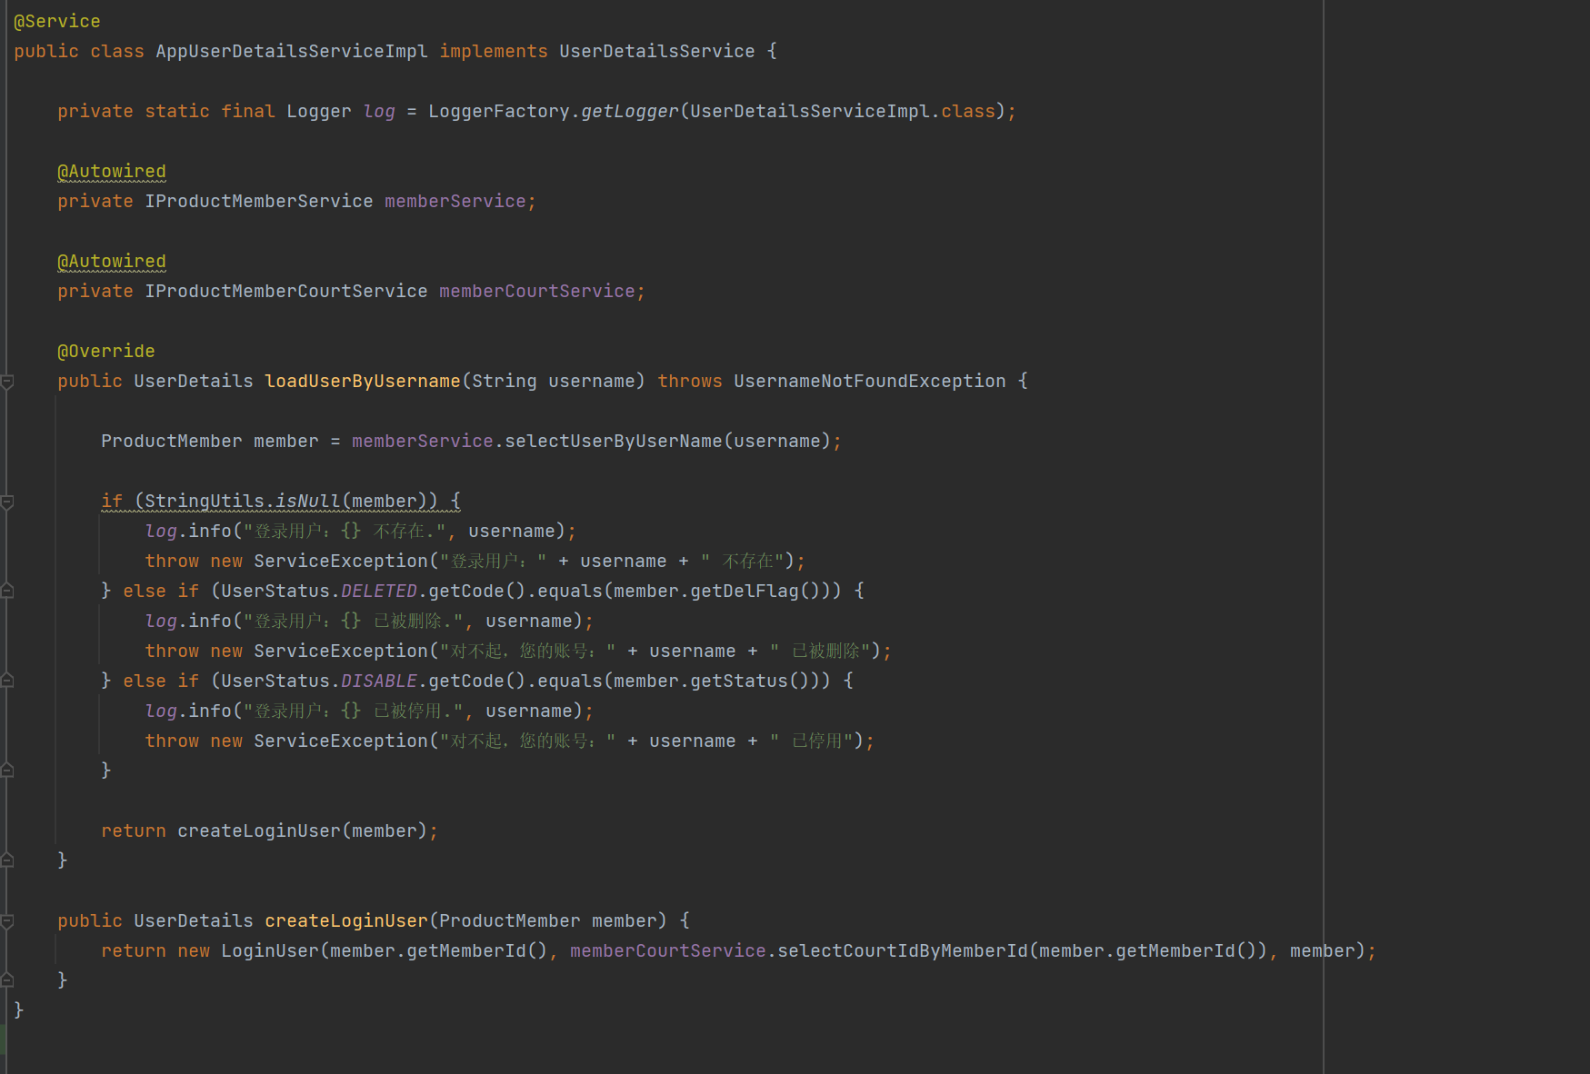Click the IProductMemberCourtService type name

coord(286,291)
